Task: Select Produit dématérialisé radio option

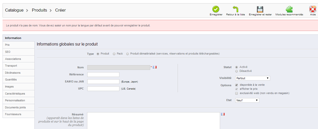Action: click(x=128, y=54)
